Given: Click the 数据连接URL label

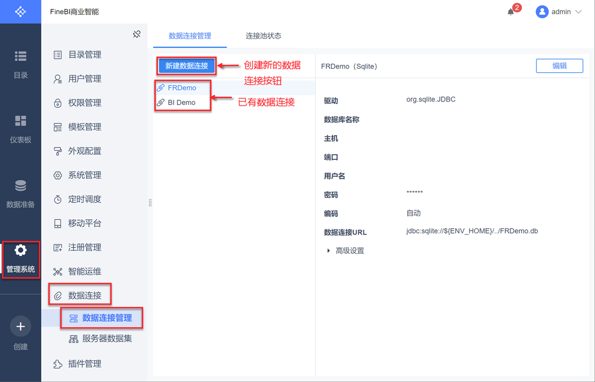Looking at the screenshot, I should point(346,233).
